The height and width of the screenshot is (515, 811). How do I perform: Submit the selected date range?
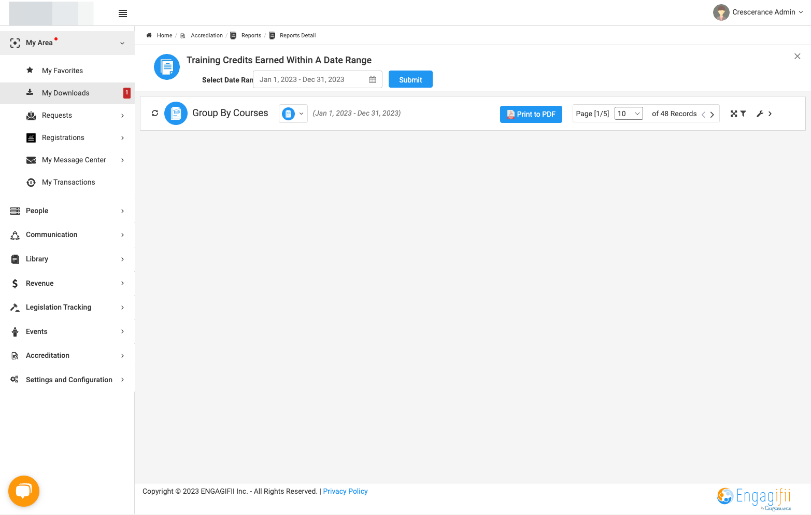pyautogui.click(x=410, y=79)
